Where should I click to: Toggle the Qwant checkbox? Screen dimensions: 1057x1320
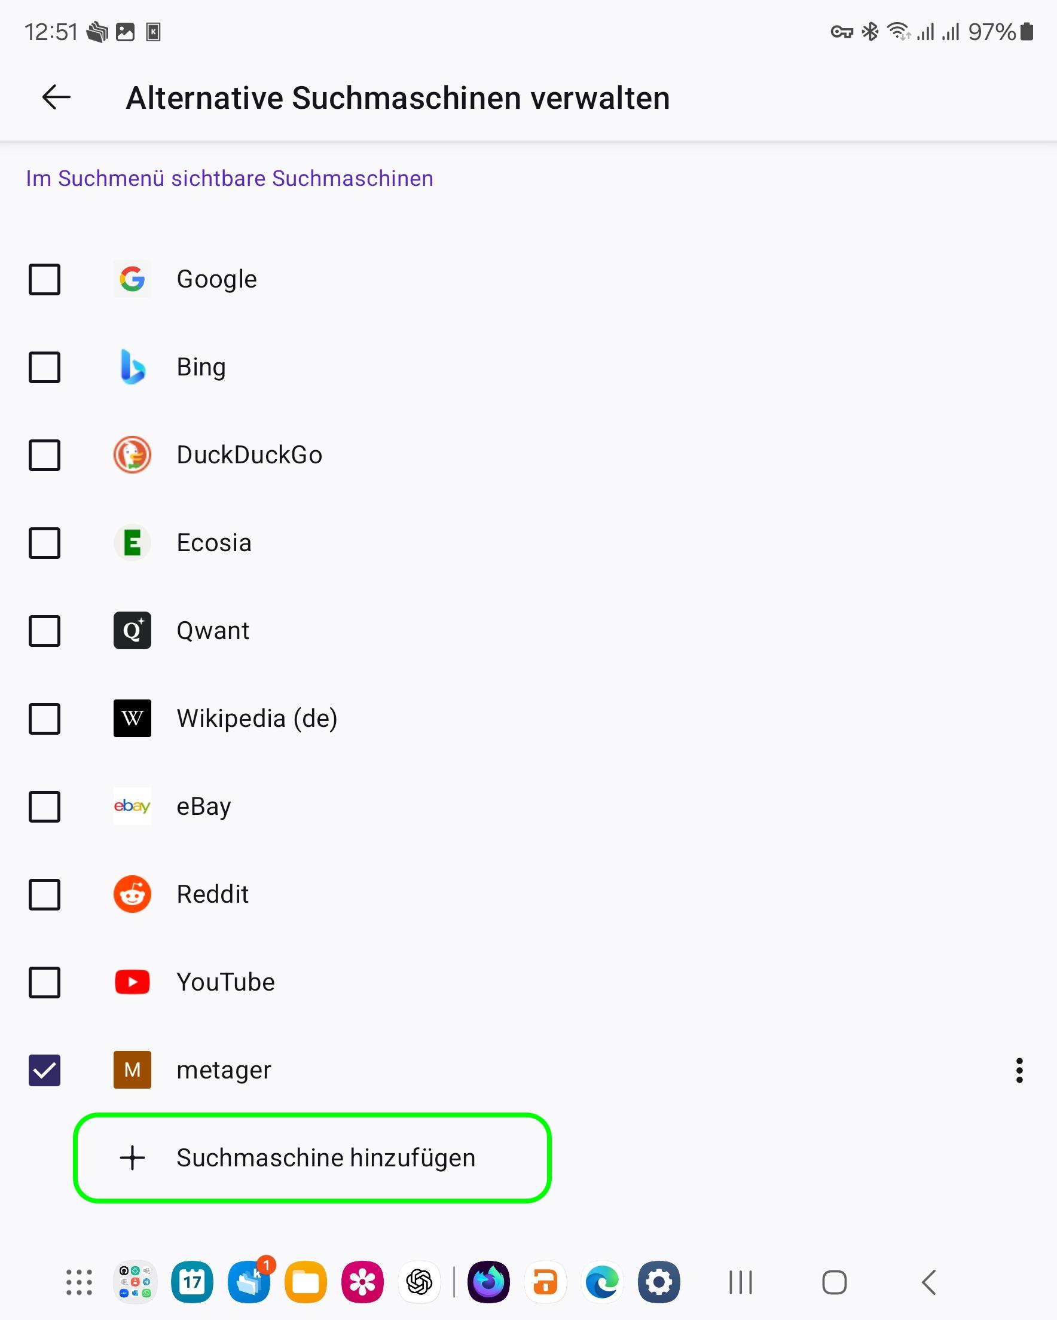point(45,631)
